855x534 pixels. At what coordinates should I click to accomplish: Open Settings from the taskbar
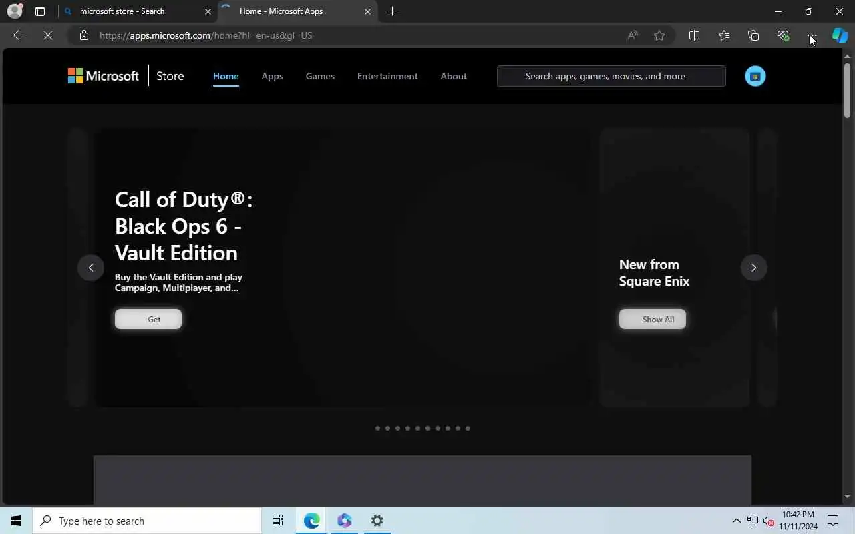point(377,521)
